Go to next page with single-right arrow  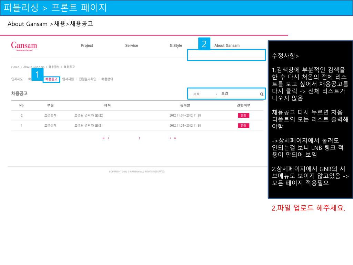tap(170, 138)
